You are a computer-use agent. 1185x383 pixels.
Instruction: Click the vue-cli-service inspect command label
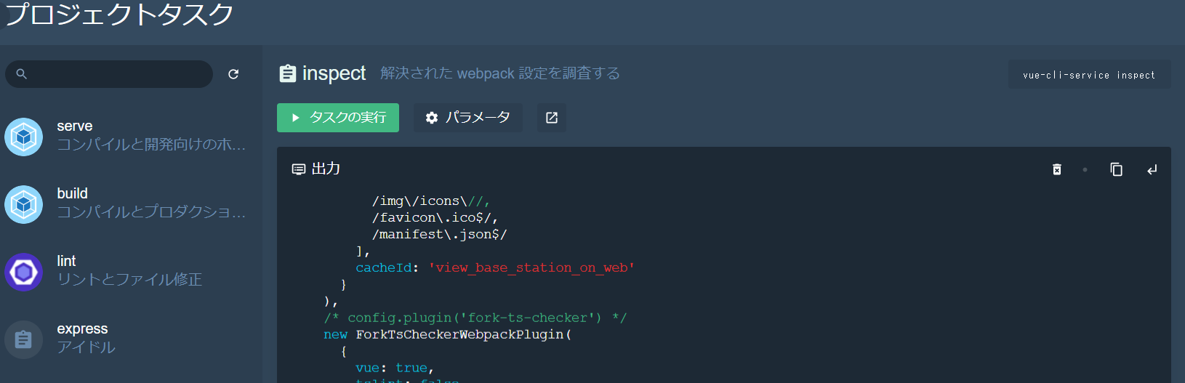[1089, 75]
